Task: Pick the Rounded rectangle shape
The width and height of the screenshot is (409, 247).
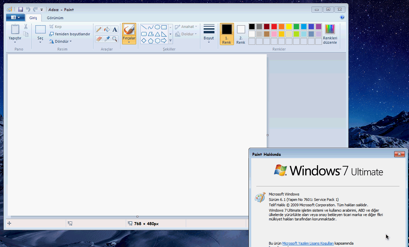Action: click(x=144, y=34)
